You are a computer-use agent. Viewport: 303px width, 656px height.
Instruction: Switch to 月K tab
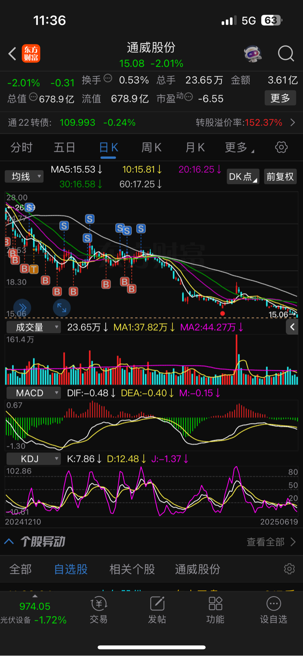pyautogui.click(x=195, y=148)
